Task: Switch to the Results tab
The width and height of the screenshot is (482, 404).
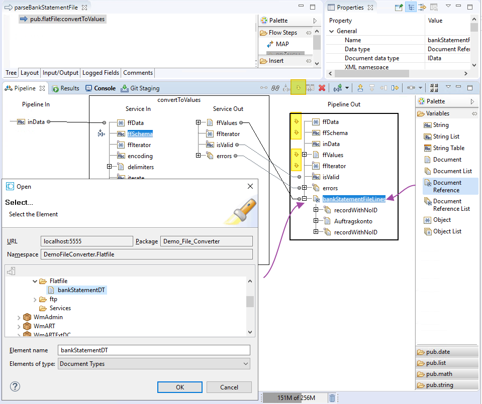Action: click(70, 87)
